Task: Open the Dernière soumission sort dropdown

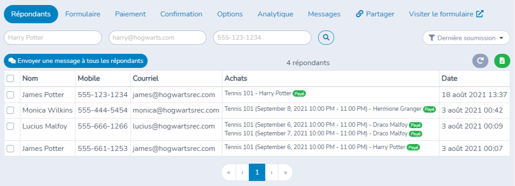Action: [x=466, y=38]
